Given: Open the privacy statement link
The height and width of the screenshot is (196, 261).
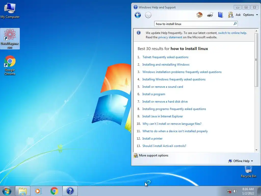Looking at the screenshot, I should 170,37.
